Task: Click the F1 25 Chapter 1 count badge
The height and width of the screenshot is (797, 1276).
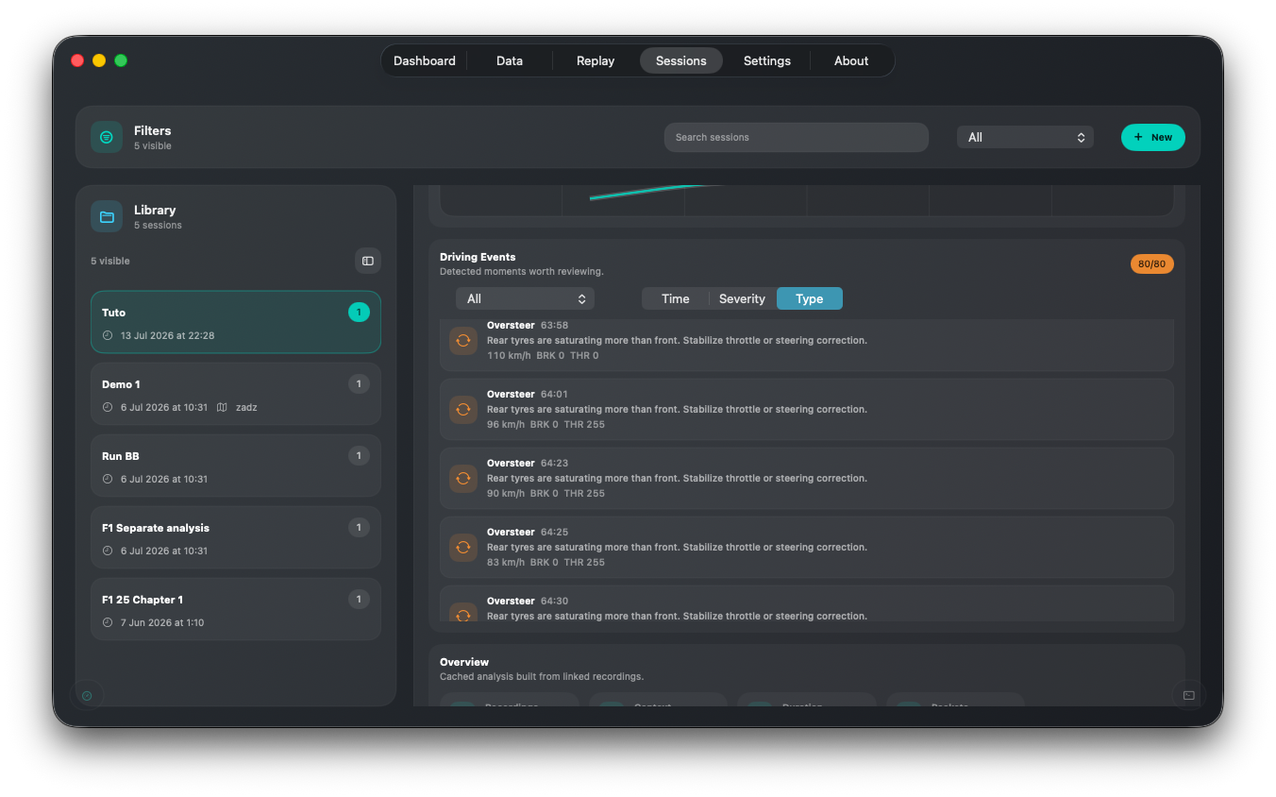Action: pyautogui.click(x=359, y=599)
